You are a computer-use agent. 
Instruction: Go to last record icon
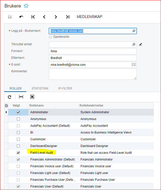pyautogui.click(x=67, y=17)
